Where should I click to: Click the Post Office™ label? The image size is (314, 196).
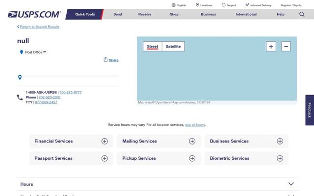coord(35,52)
